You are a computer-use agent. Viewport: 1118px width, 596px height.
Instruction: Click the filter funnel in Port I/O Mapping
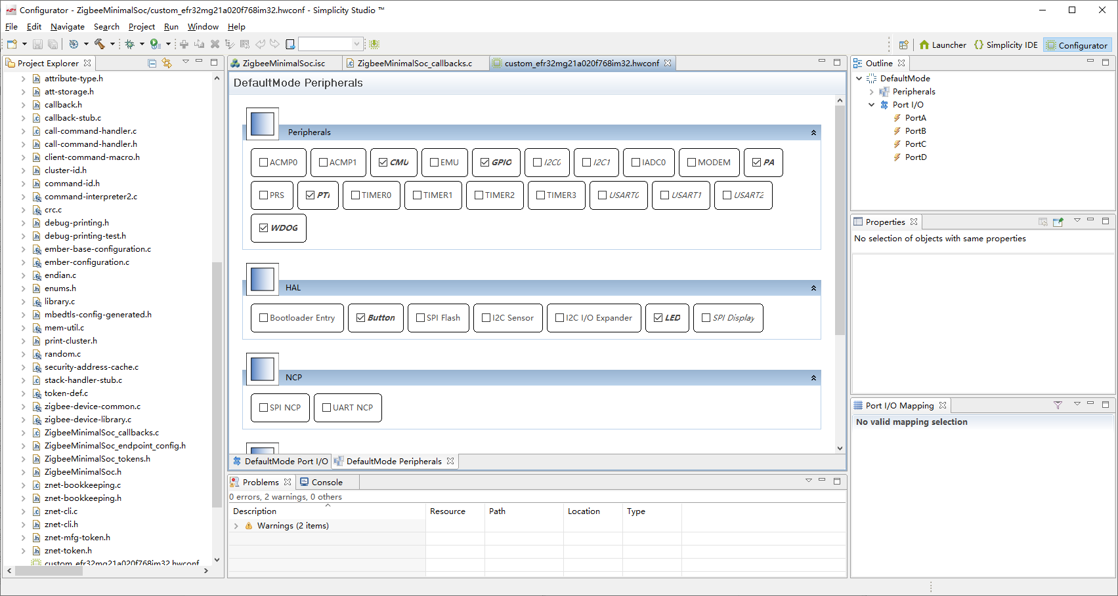pyautogui.click(x=1058, y=405)
